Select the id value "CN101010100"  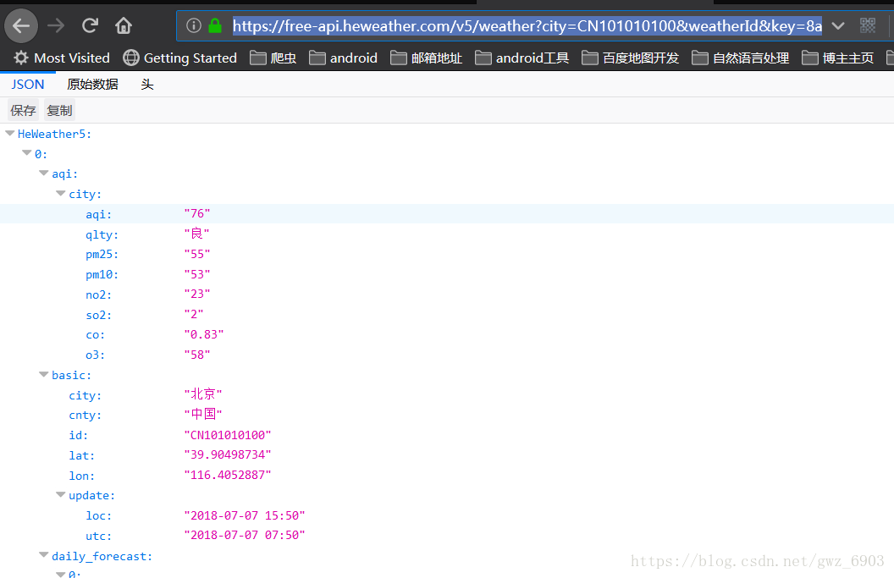[x=228, y=435]
